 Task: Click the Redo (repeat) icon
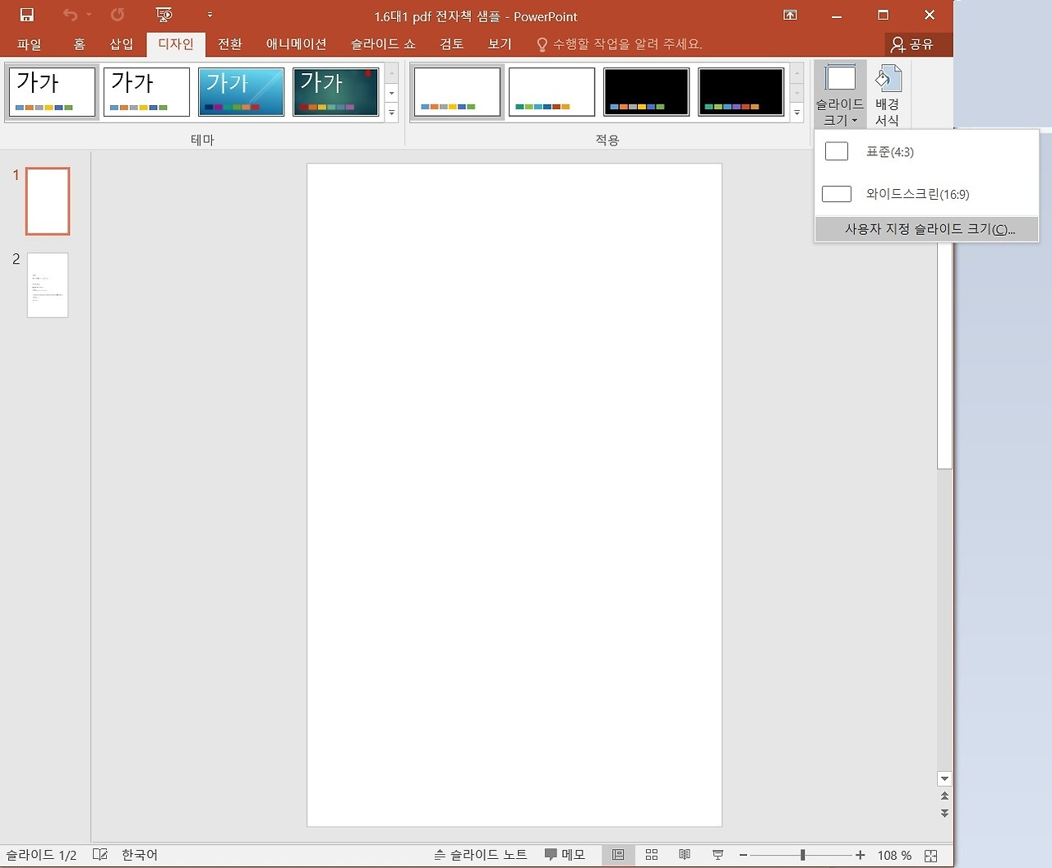pyautogui.click(x=118, y=15)
